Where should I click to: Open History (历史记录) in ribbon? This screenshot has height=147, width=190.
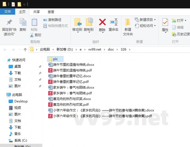pos(181,34)
